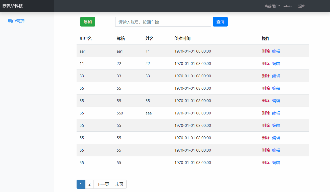Click the account search input field

[163, 22]
